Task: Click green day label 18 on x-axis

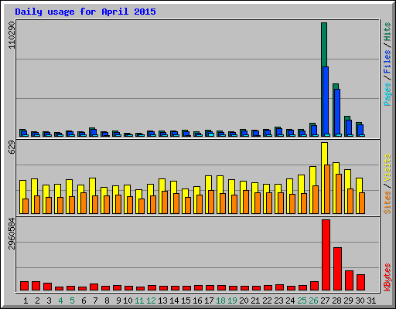Action: pyautogui.click(x=220, y=301)
